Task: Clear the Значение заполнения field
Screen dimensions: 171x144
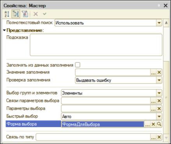Action: (159, 72)
